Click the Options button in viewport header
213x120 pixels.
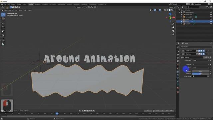[172, 7]
